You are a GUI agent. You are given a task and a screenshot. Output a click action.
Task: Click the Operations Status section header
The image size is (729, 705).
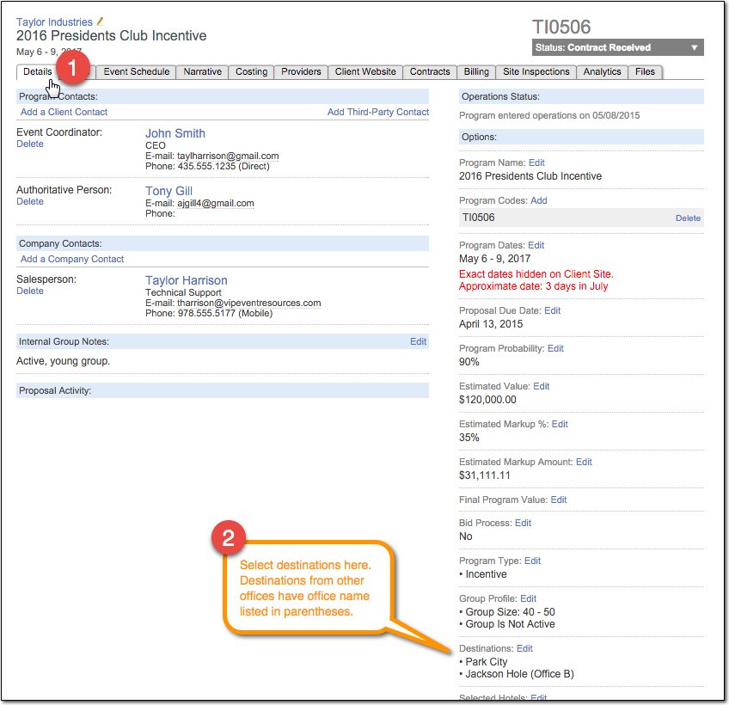pyautogui.click(x=581, y=97)
